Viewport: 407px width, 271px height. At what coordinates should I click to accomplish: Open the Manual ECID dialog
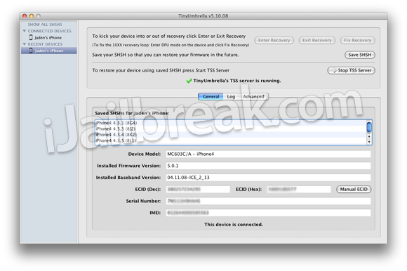(x=354, y=190)
